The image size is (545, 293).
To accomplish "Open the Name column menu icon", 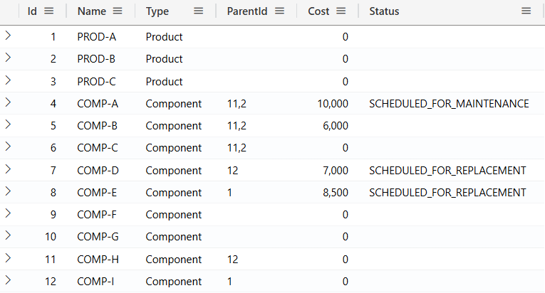I will [118, 11].
